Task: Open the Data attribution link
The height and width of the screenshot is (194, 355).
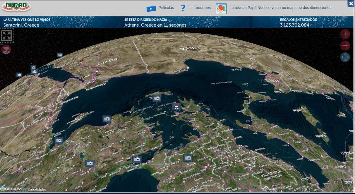Action: (37, 189)
